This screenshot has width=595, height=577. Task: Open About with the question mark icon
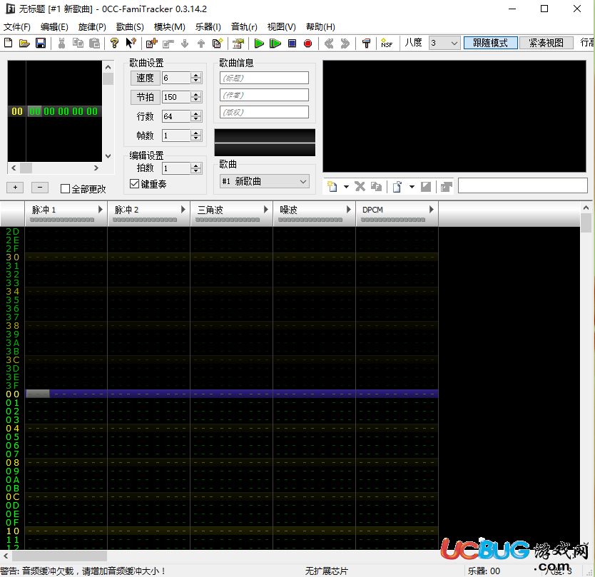(x=114, y=43)
